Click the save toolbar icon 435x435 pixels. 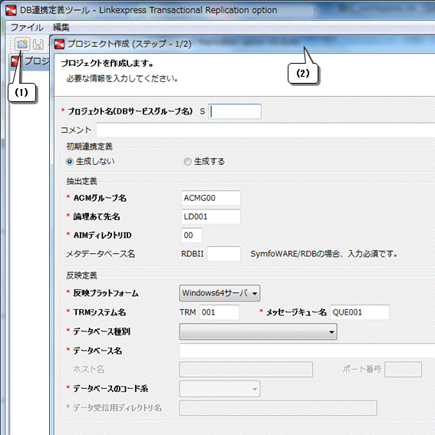coord(38,44)
